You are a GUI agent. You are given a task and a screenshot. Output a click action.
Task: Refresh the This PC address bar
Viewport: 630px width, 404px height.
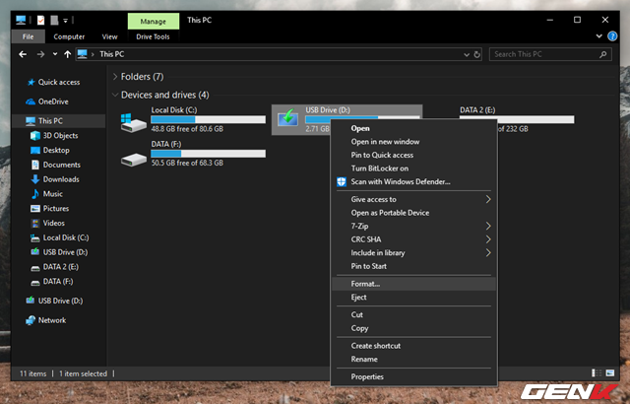point(476,54)
